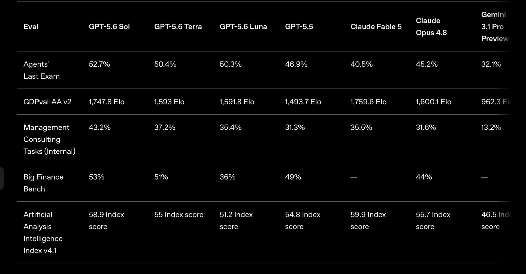Screen dimensions: 526x274
Task: Select the Eval column header
Action: point(31,27)
